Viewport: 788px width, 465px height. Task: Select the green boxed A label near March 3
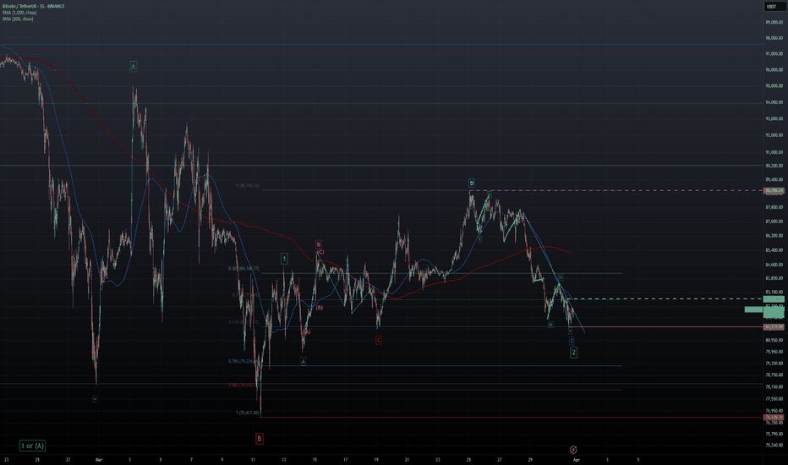point(134,66)
